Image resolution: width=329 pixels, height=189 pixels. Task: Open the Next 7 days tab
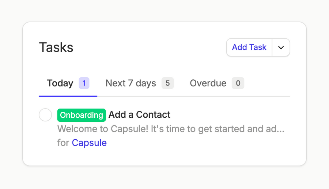[x=139, y=83]
